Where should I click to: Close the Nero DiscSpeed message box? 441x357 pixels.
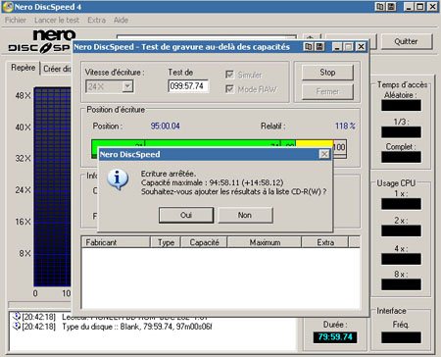[x=324, y=154]
